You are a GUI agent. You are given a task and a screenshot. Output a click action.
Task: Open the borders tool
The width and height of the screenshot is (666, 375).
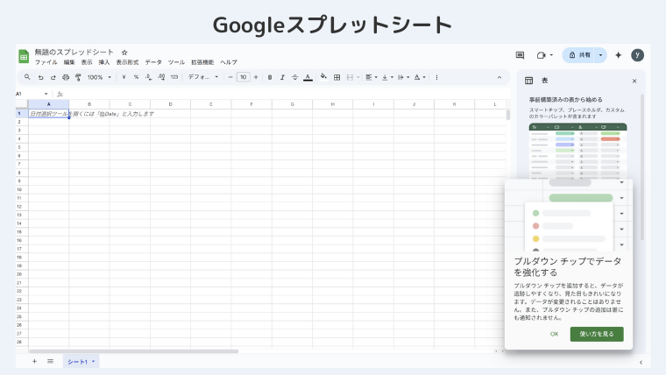click(337, 77)
